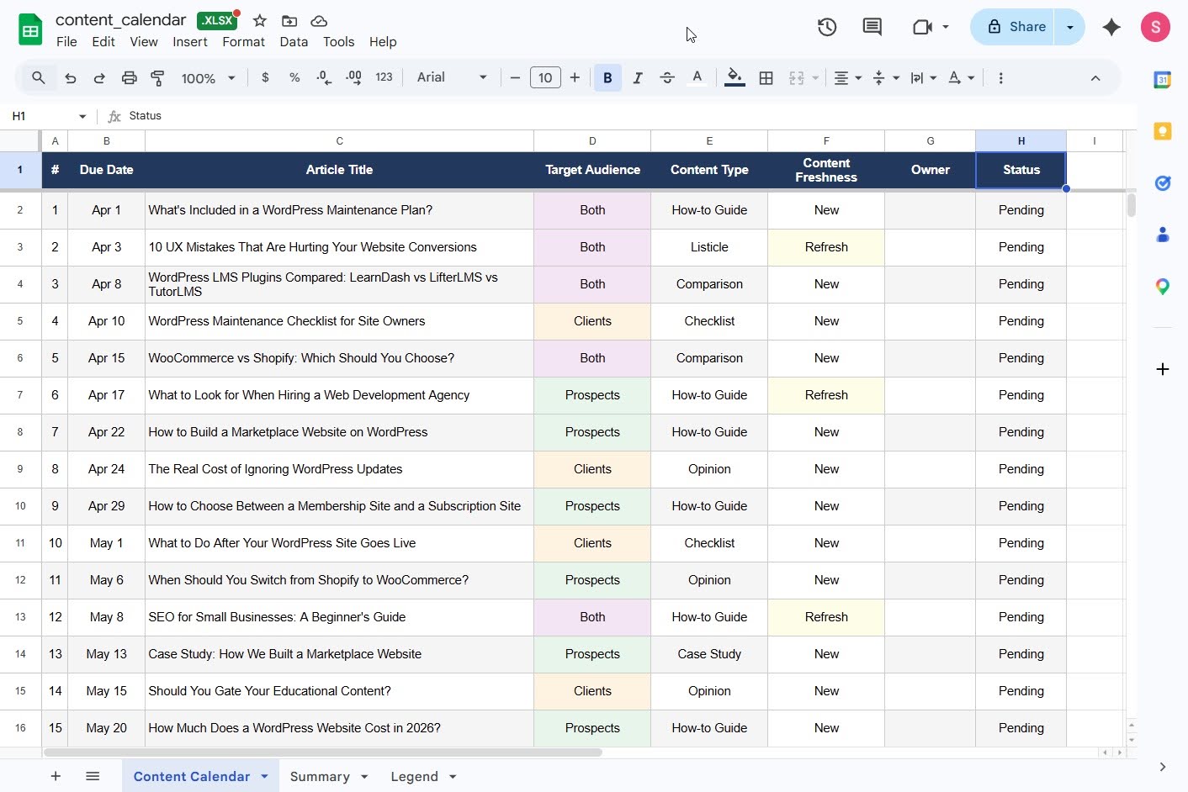Toggle bold formatting
Image resolution: width=1188 pixels, height=792 pixels.
tap(607, 78)
